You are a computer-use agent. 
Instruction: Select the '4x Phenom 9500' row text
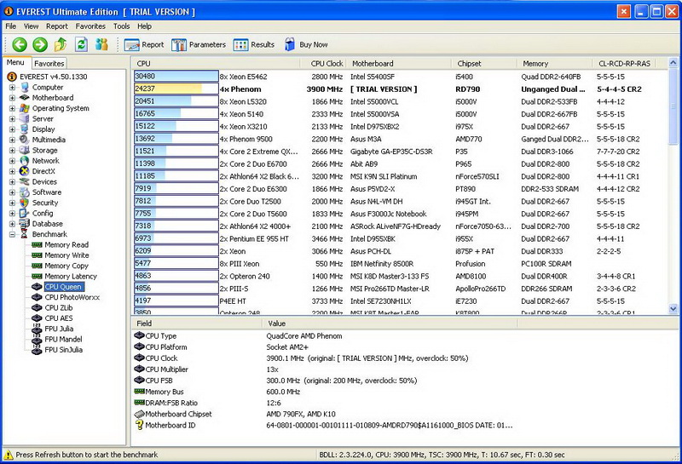[246, 139]
